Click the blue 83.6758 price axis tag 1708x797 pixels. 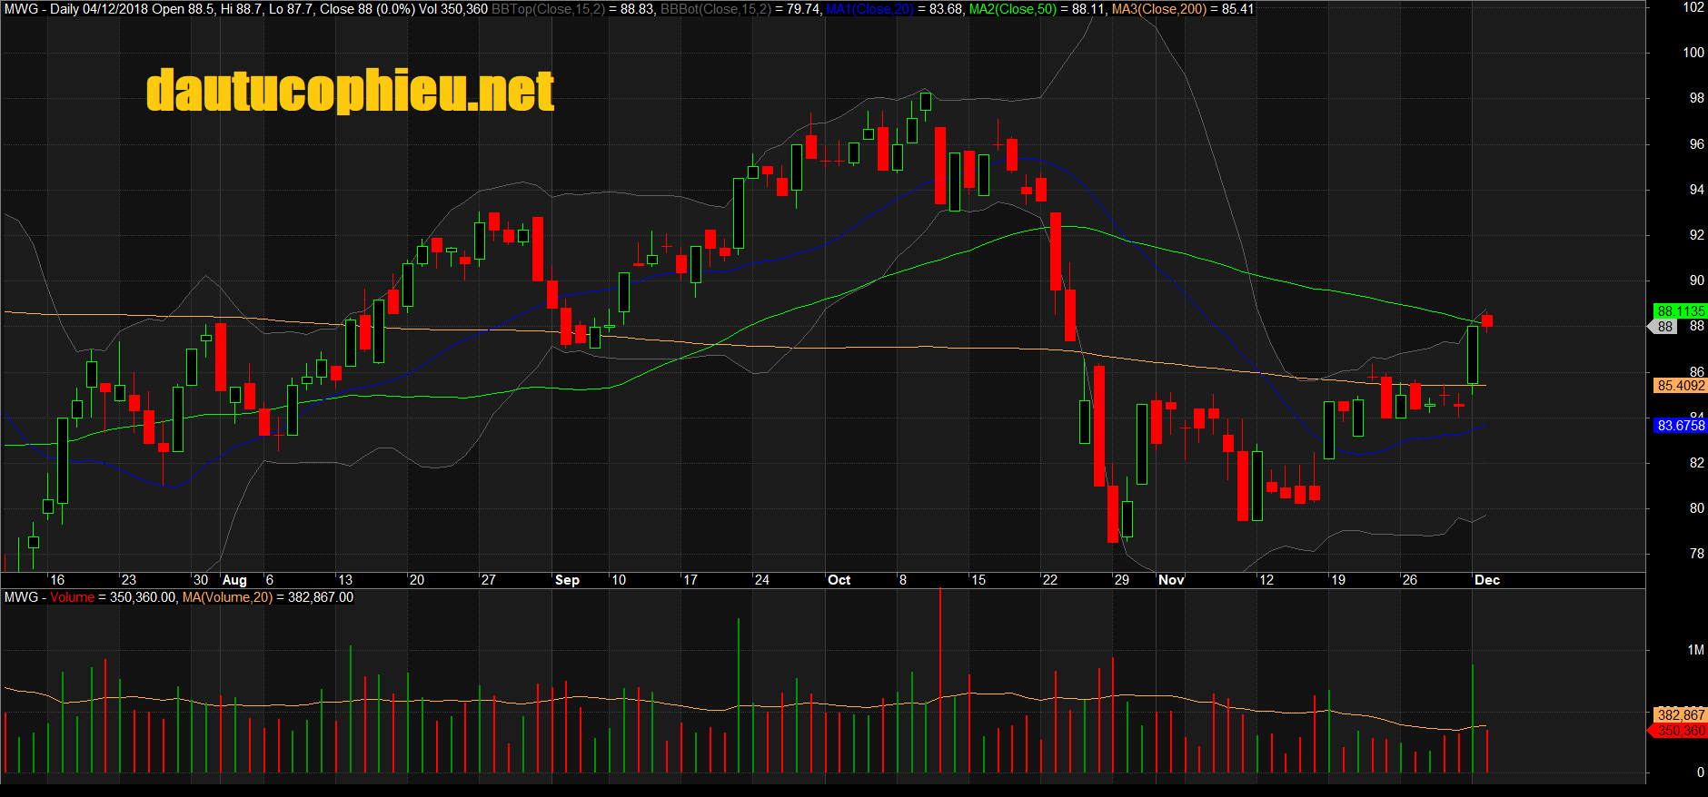coord(1680,426)
